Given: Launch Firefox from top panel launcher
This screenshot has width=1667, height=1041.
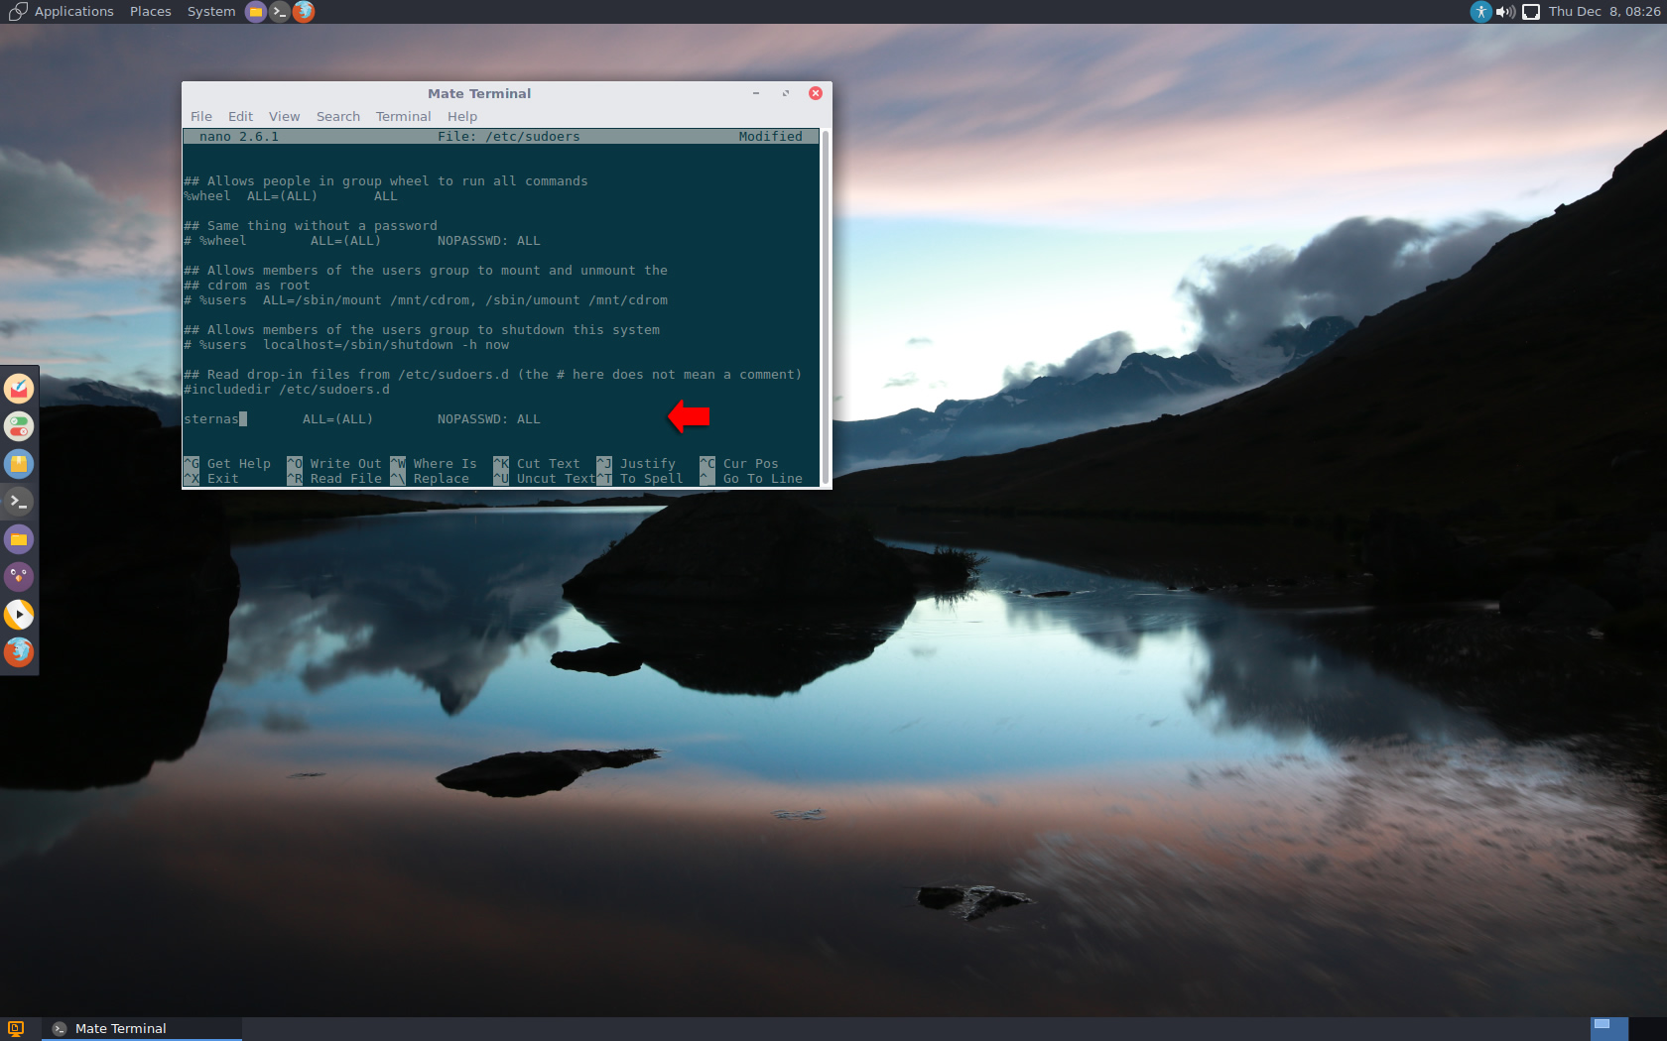Looking at the screenshot, I should 304,12.
